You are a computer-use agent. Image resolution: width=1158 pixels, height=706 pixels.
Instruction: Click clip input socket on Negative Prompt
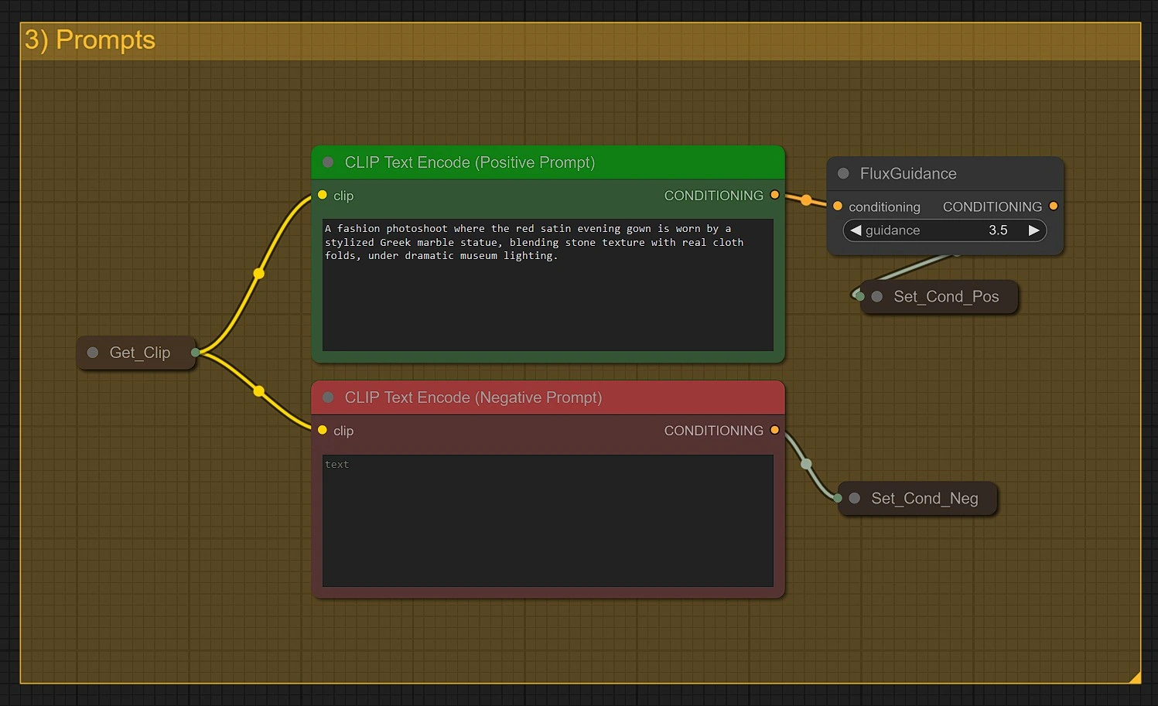pyautogui.click(x=323, y=431)
